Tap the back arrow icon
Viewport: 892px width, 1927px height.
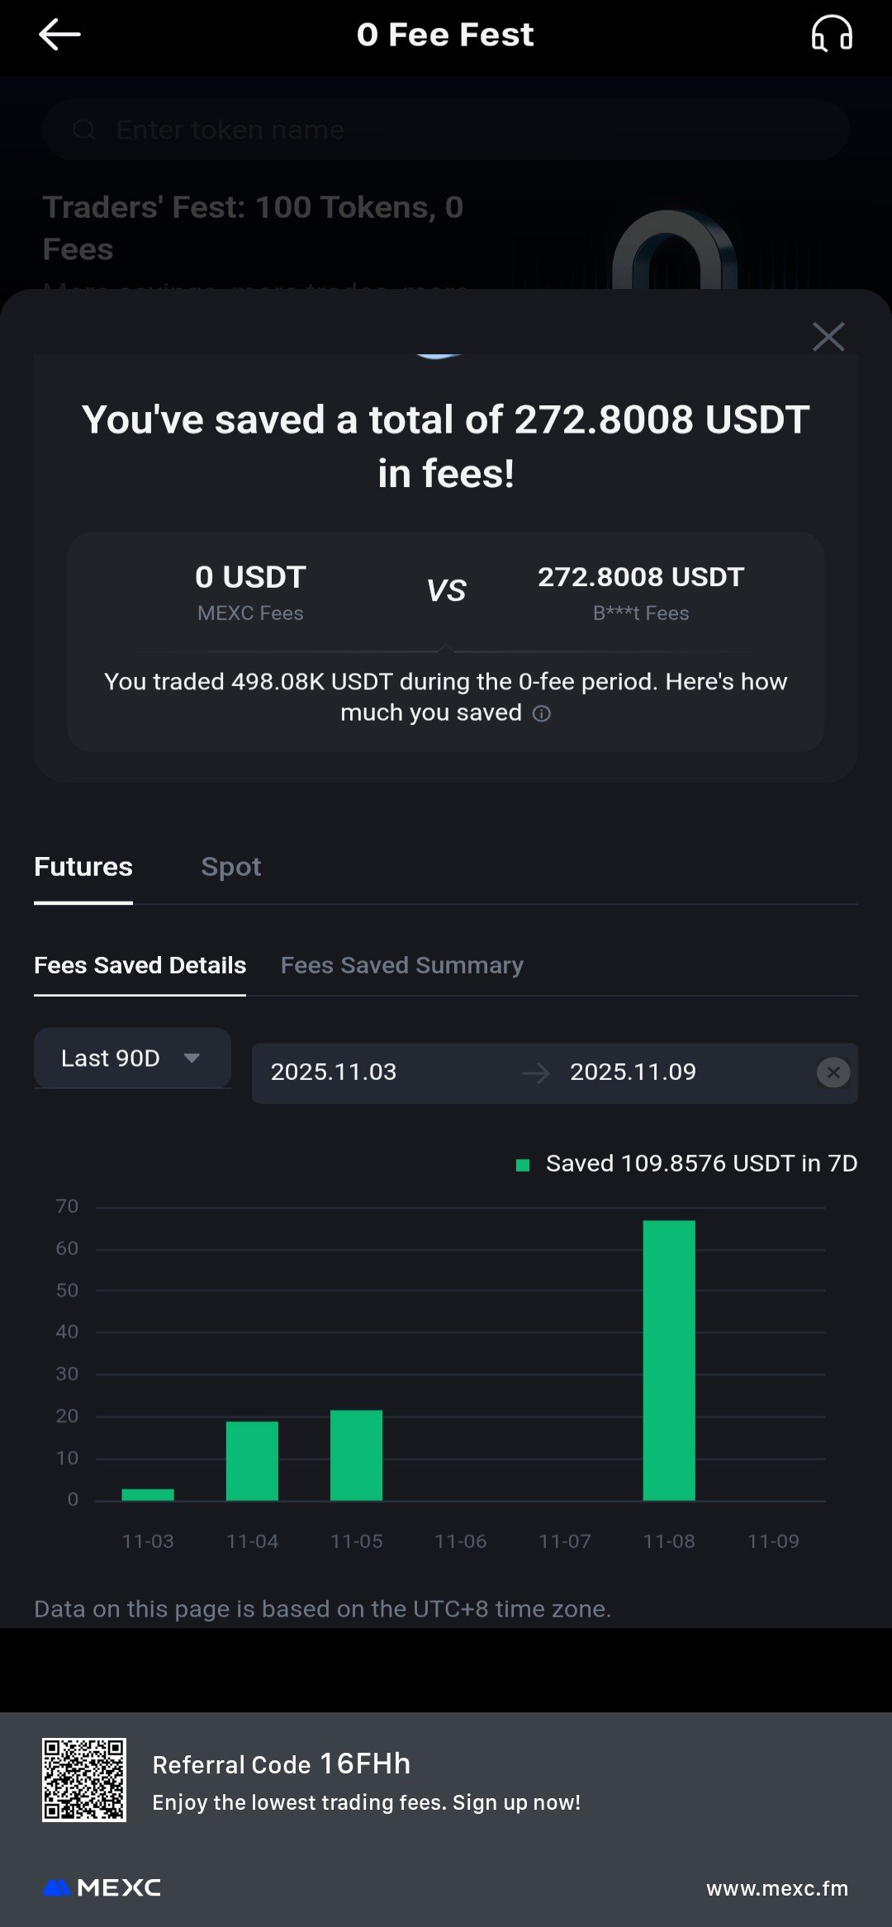[59, 35]
